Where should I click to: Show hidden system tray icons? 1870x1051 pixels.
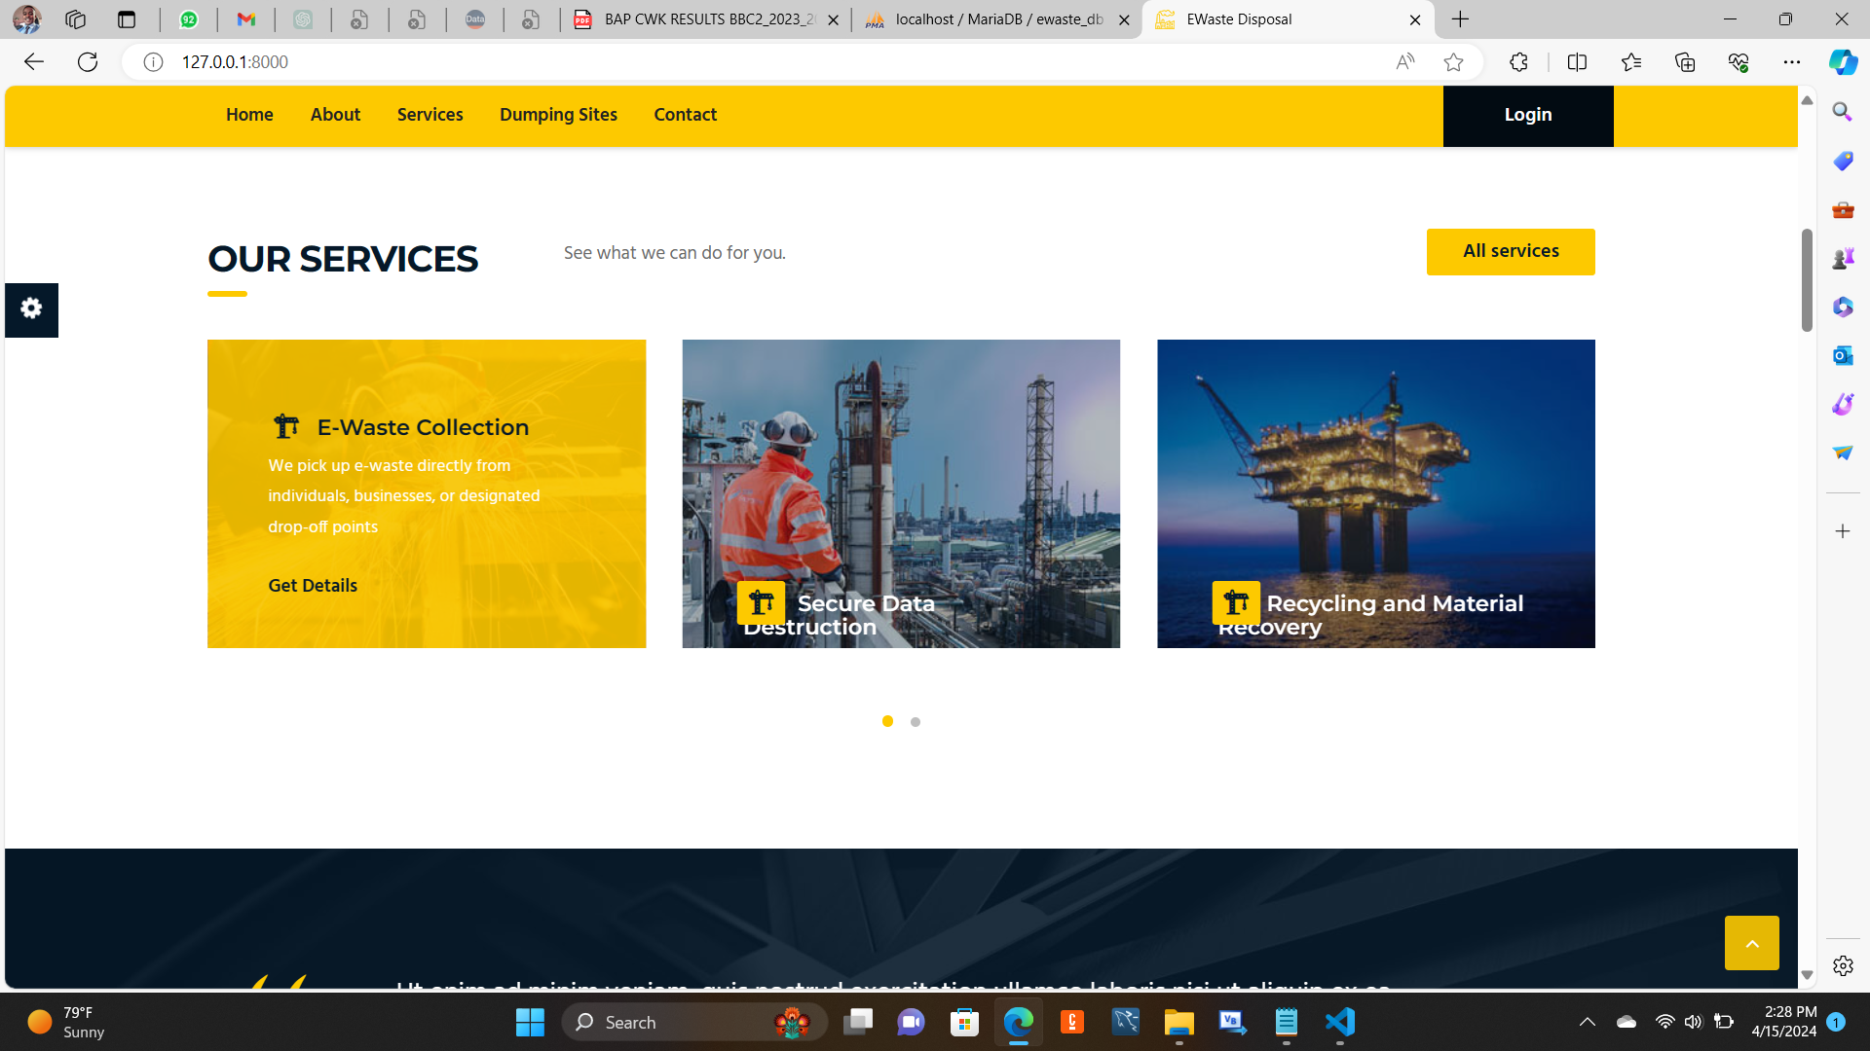1587,1022
